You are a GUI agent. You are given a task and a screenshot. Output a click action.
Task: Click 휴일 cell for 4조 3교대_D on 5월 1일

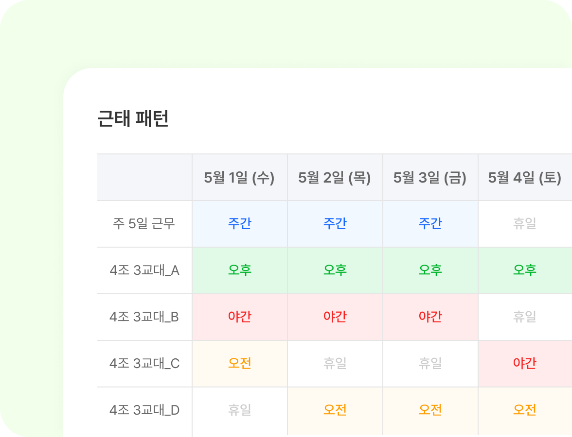239,410
